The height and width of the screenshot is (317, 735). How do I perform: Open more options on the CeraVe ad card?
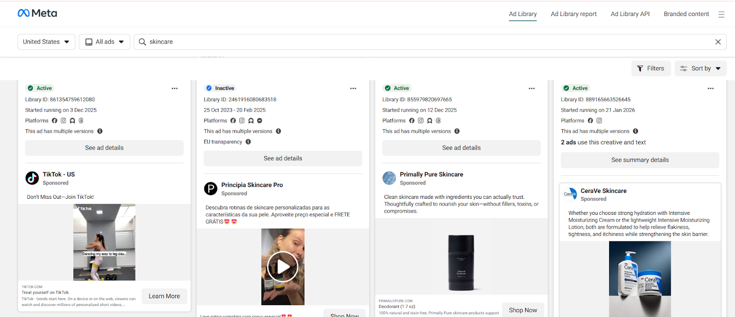tap(711, 88)
